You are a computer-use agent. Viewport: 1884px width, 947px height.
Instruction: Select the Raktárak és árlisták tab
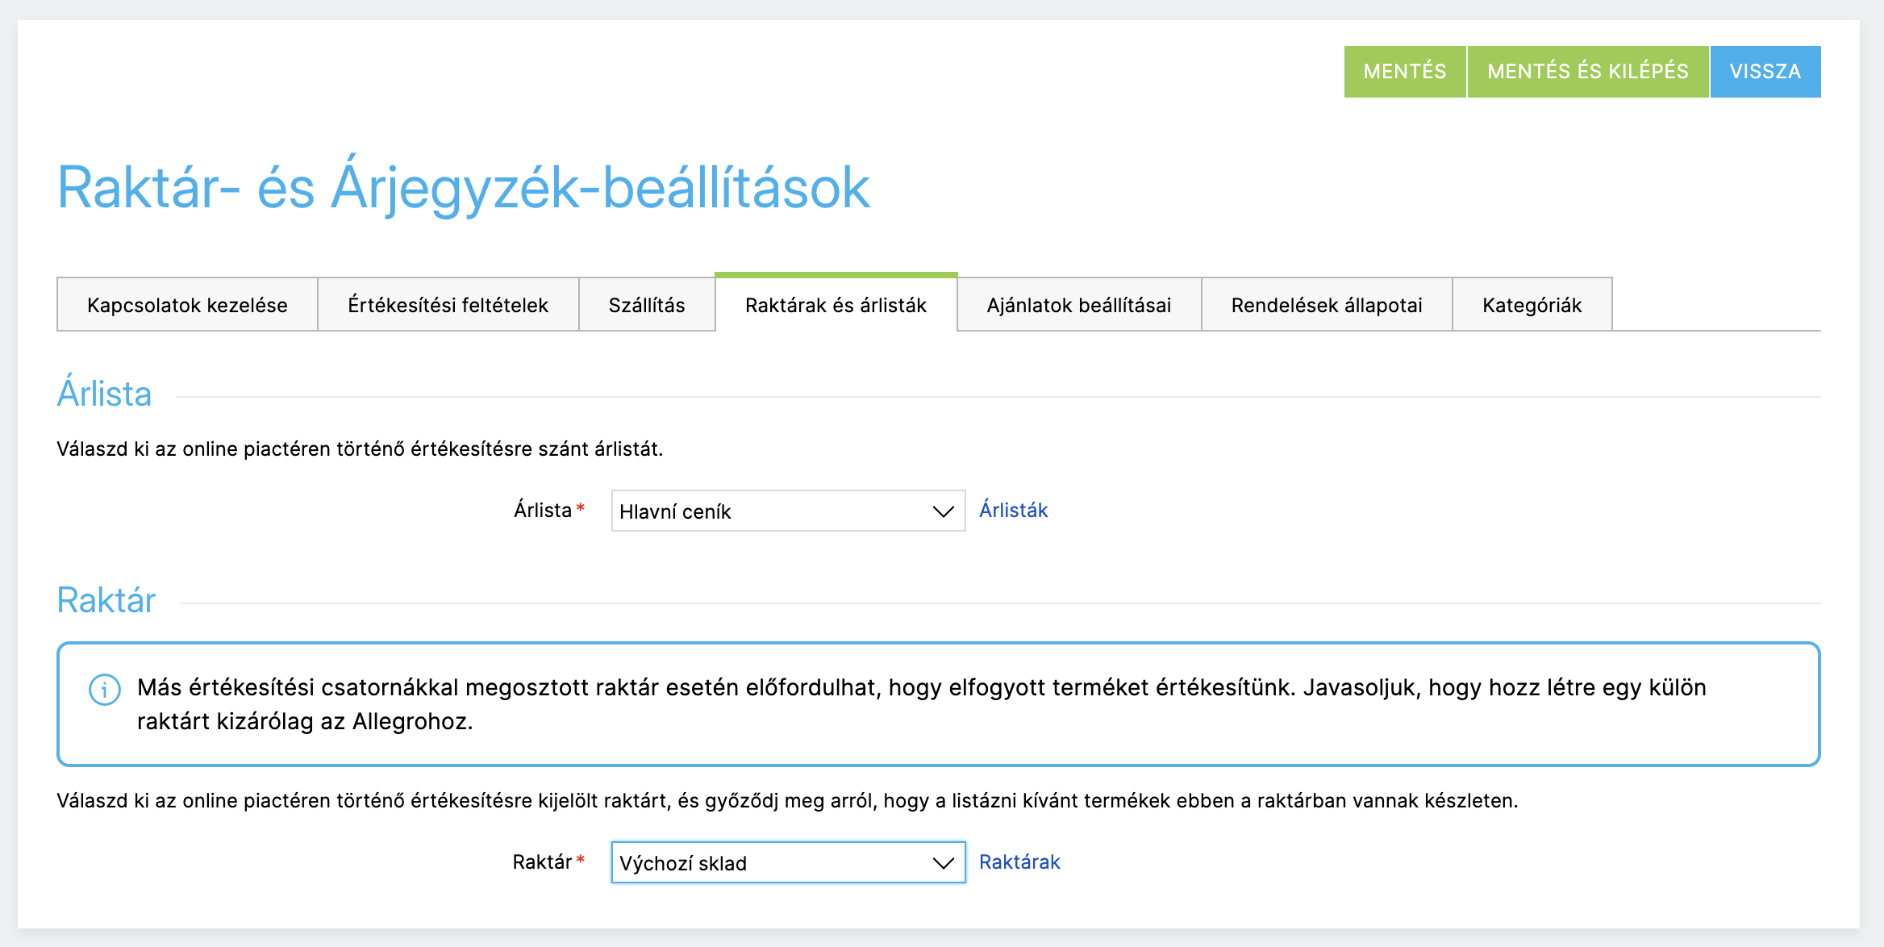(x=836, y=305)
